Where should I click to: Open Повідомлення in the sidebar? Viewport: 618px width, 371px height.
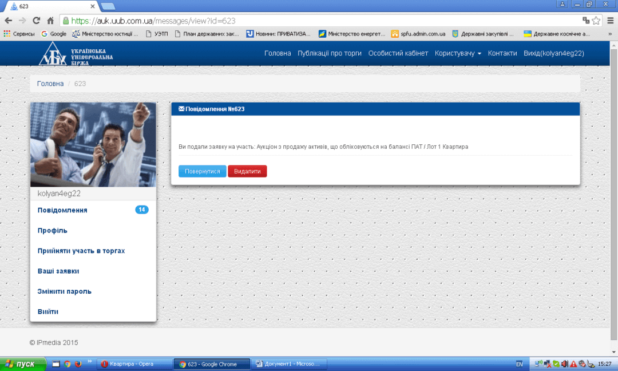click(62, 210)
